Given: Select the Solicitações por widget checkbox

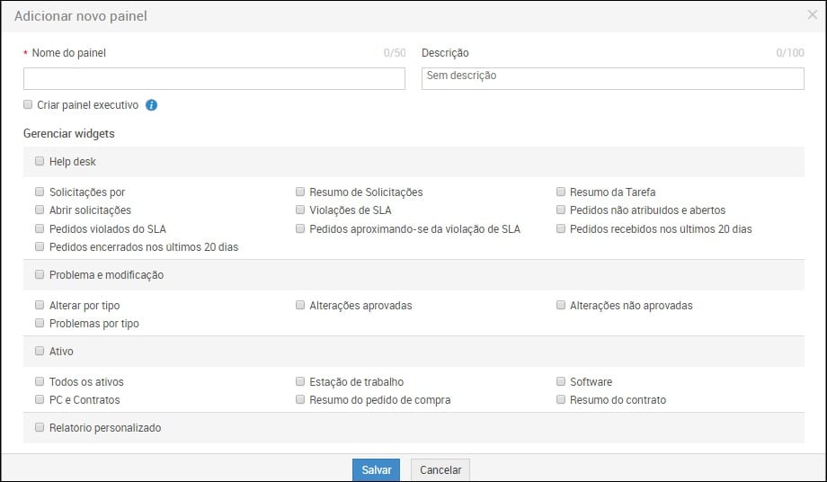Looking at the screenshot, I should click(40, 192).
